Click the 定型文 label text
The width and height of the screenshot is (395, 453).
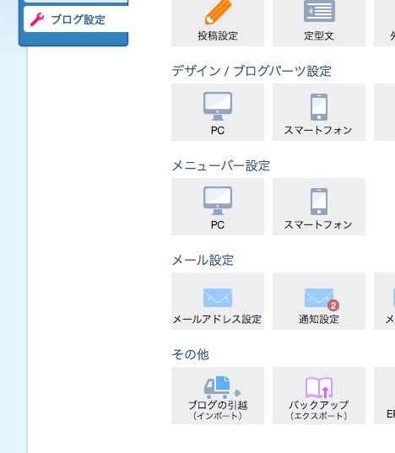(x=319, y=35)
